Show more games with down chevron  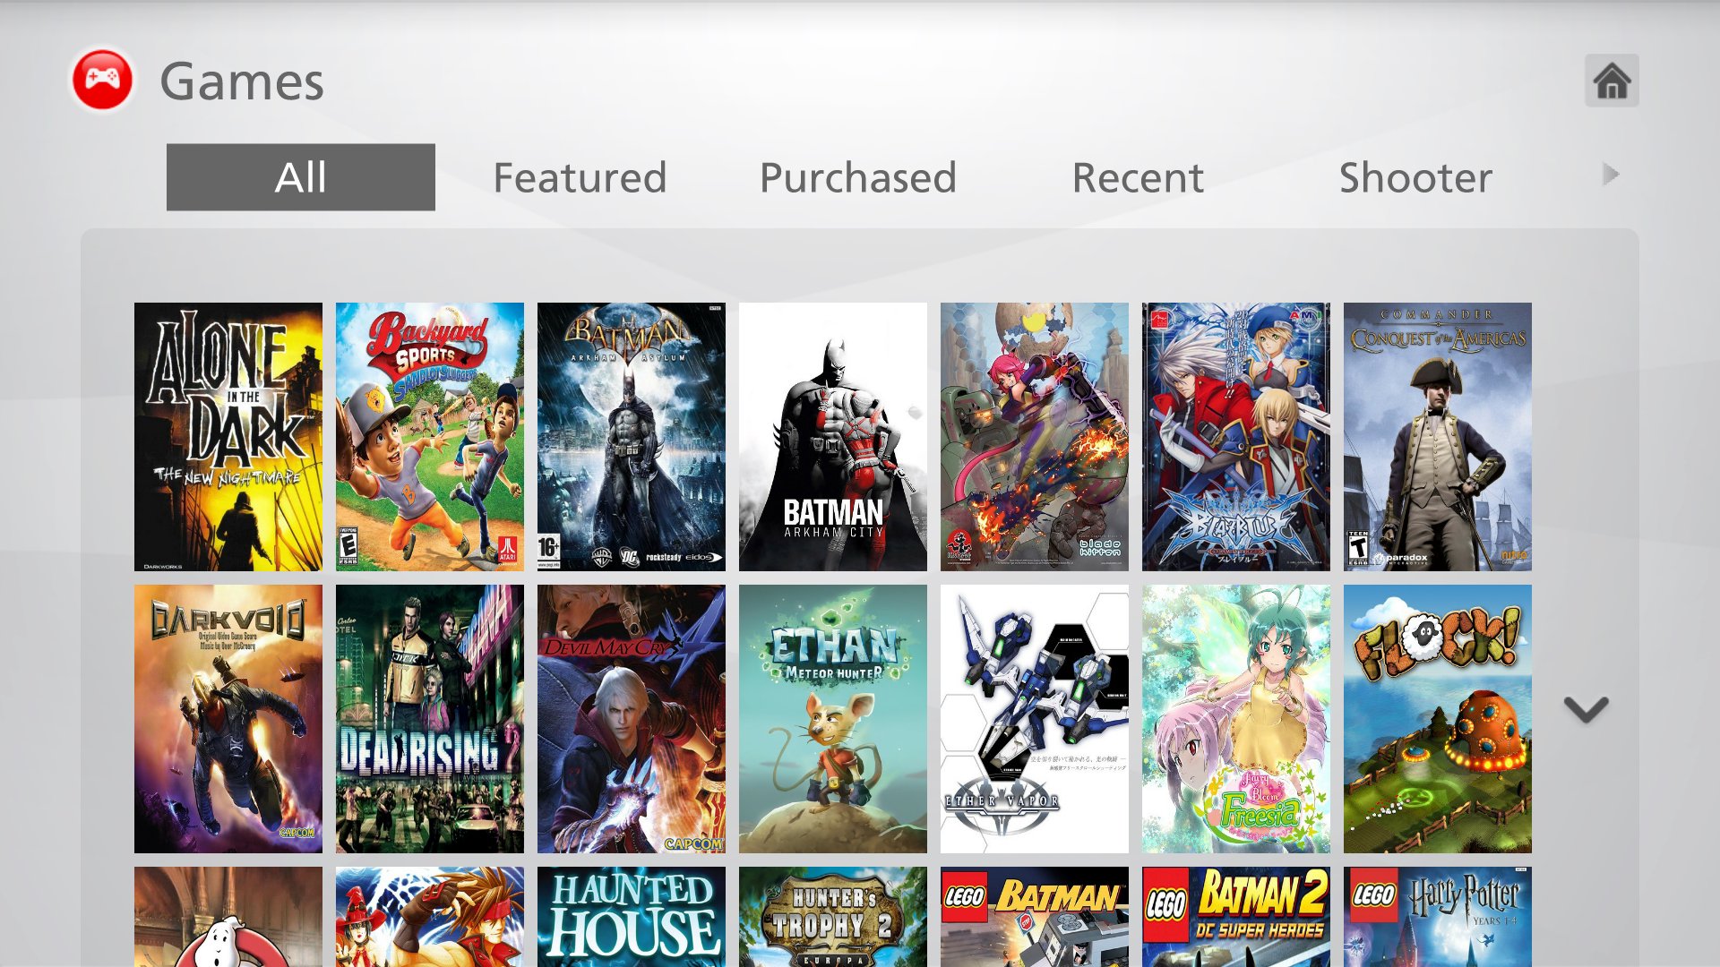pos(1587,710)
